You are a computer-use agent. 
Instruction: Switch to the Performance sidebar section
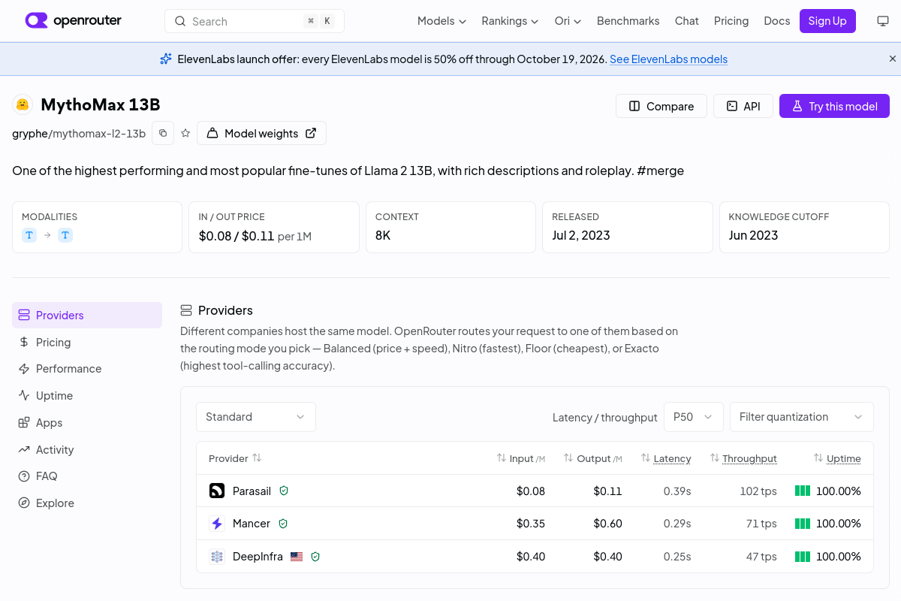[x=87, y=369]
